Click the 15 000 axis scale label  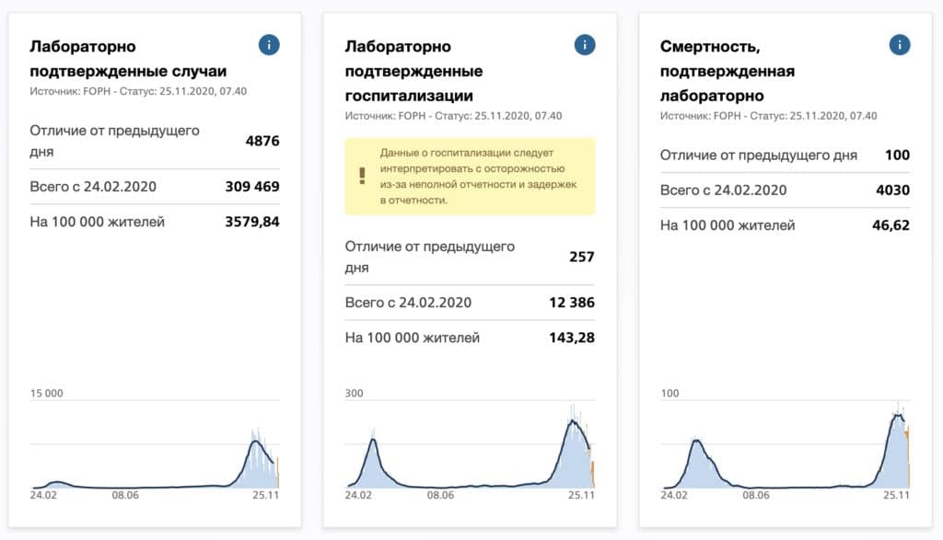tap(49, 393)
